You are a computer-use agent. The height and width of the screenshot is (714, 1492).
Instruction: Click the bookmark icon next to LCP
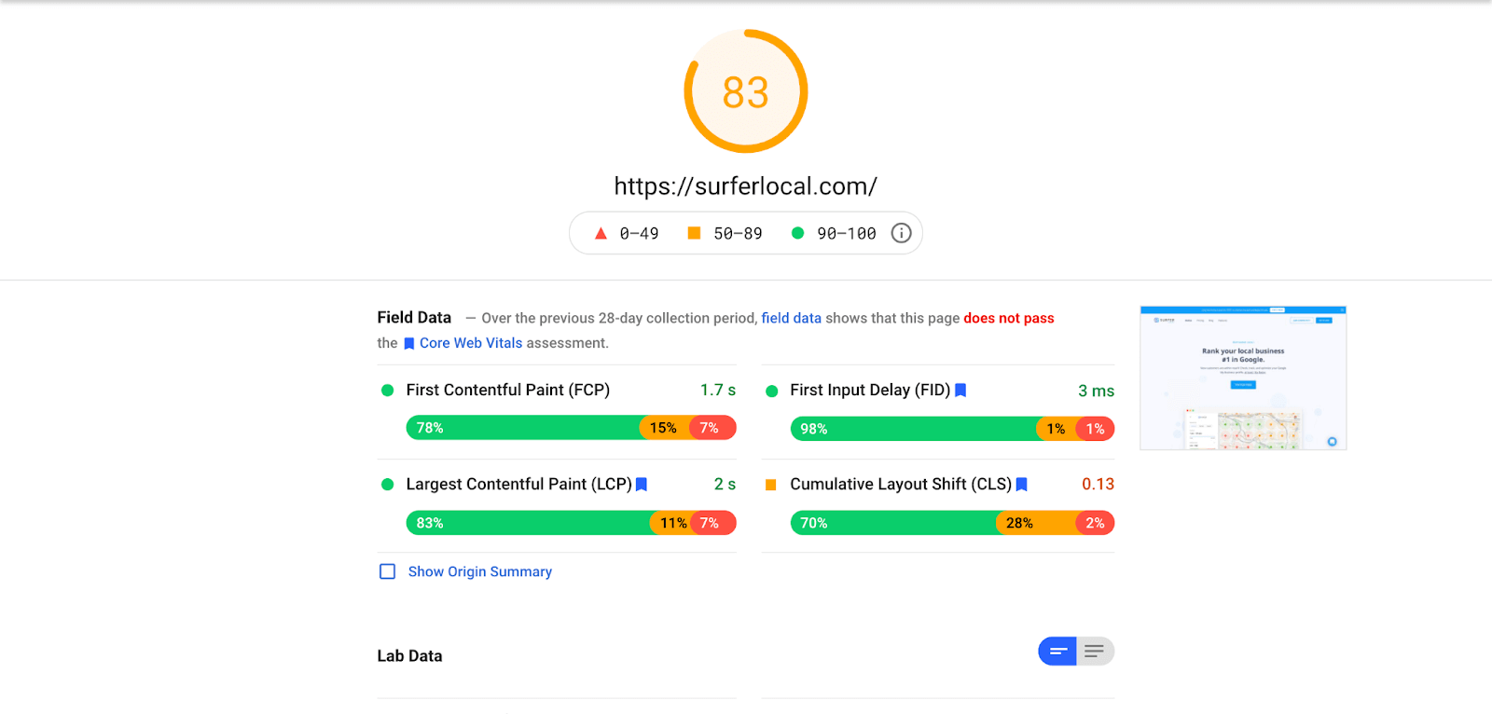[642, 485]
